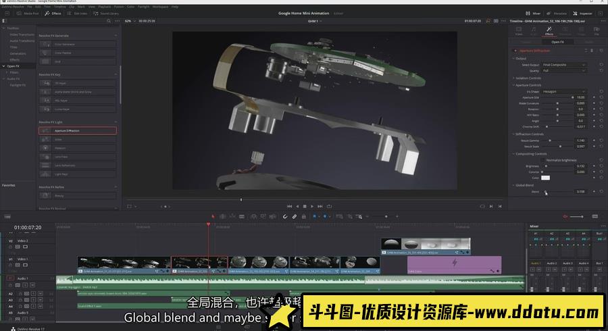Open the Sound Library panel
Image resolution: width=608 pixels, height=331 pixels.
(x=105, y=14)
